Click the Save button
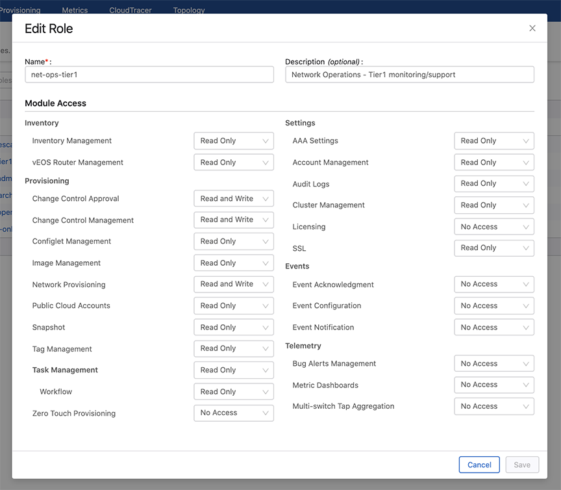The image size is (561, 490). click(x=522, y=465)
